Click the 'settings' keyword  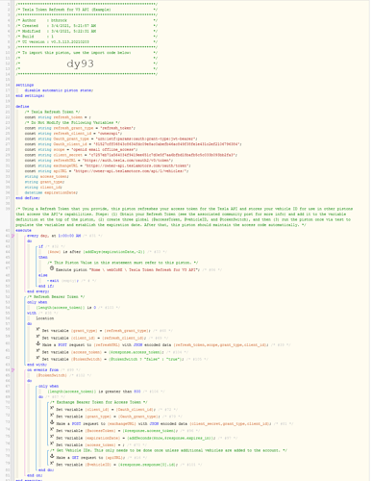tap(25, 85)
